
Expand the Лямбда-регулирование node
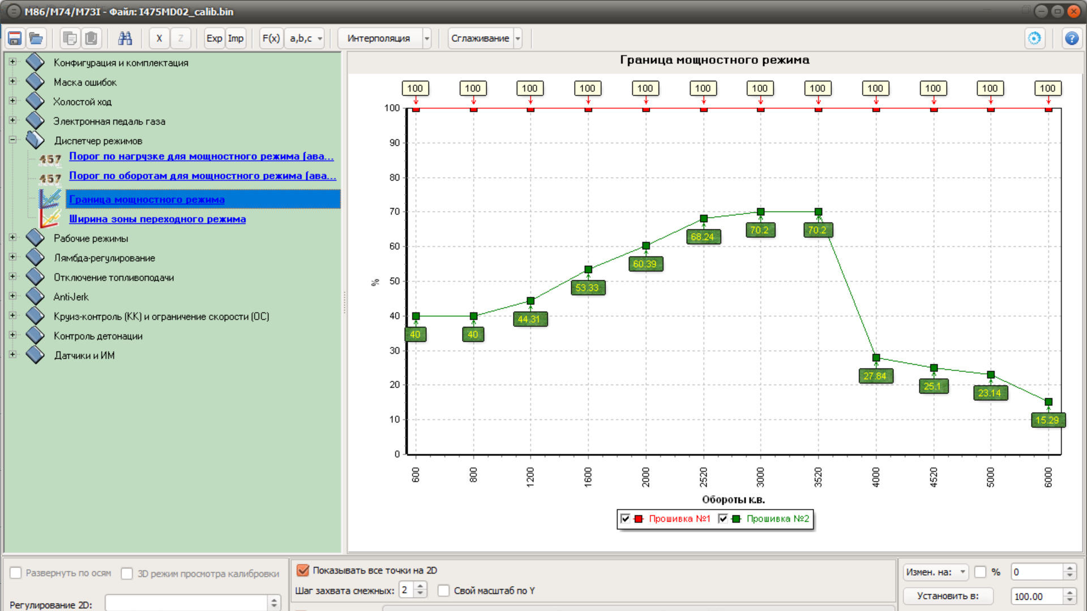[12, 257]
